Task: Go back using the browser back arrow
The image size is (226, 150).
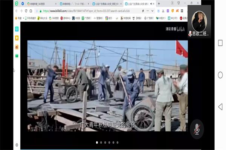Action: pyautogui.click(x=17, y=11)
